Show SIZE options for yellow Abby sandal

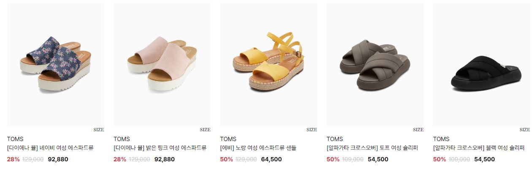pos(312,130)
